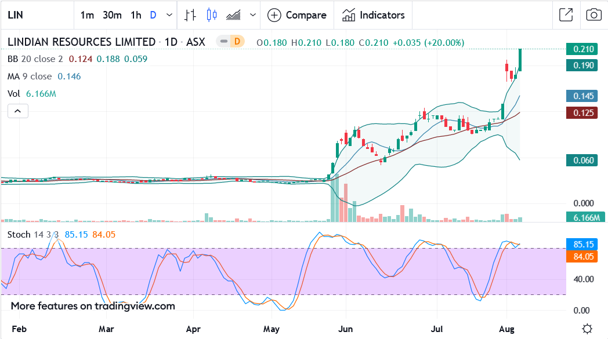Click the Compare button
This screenshot has width=608, height=339.
297,15
